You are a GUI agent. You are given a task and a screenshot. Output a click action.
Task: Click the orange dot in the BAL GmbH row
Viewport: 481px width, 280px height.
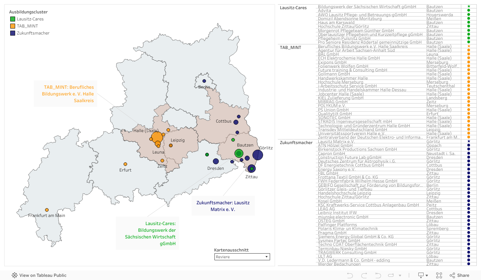(469, 54)
